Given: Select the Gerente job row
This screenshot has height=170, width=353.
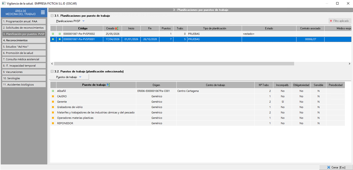Looking at the screenshot, I should 197,102.
